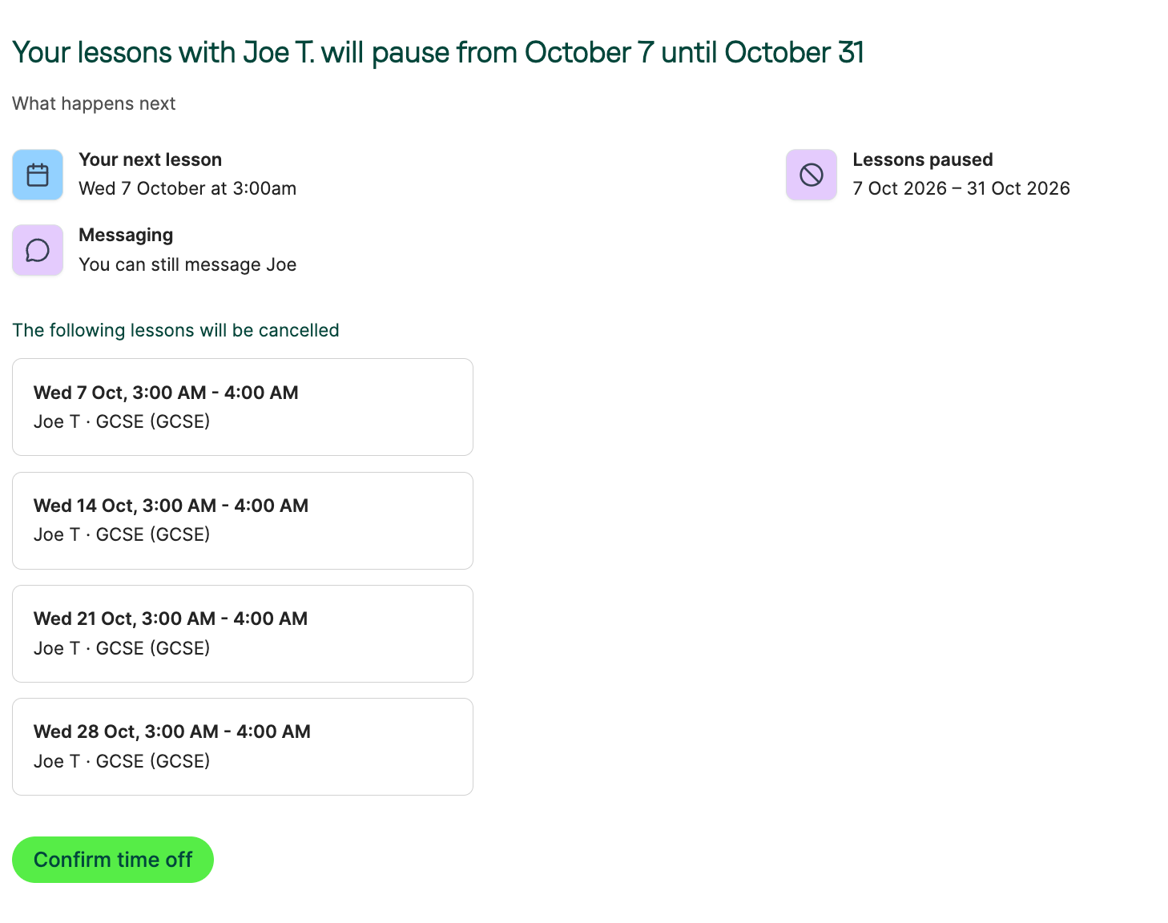Click 'Joe T · GCSE (GCSE)' under 7 Oct
Image resolution: width=1168 pixels, height=923 pixels.
(122, 421)
